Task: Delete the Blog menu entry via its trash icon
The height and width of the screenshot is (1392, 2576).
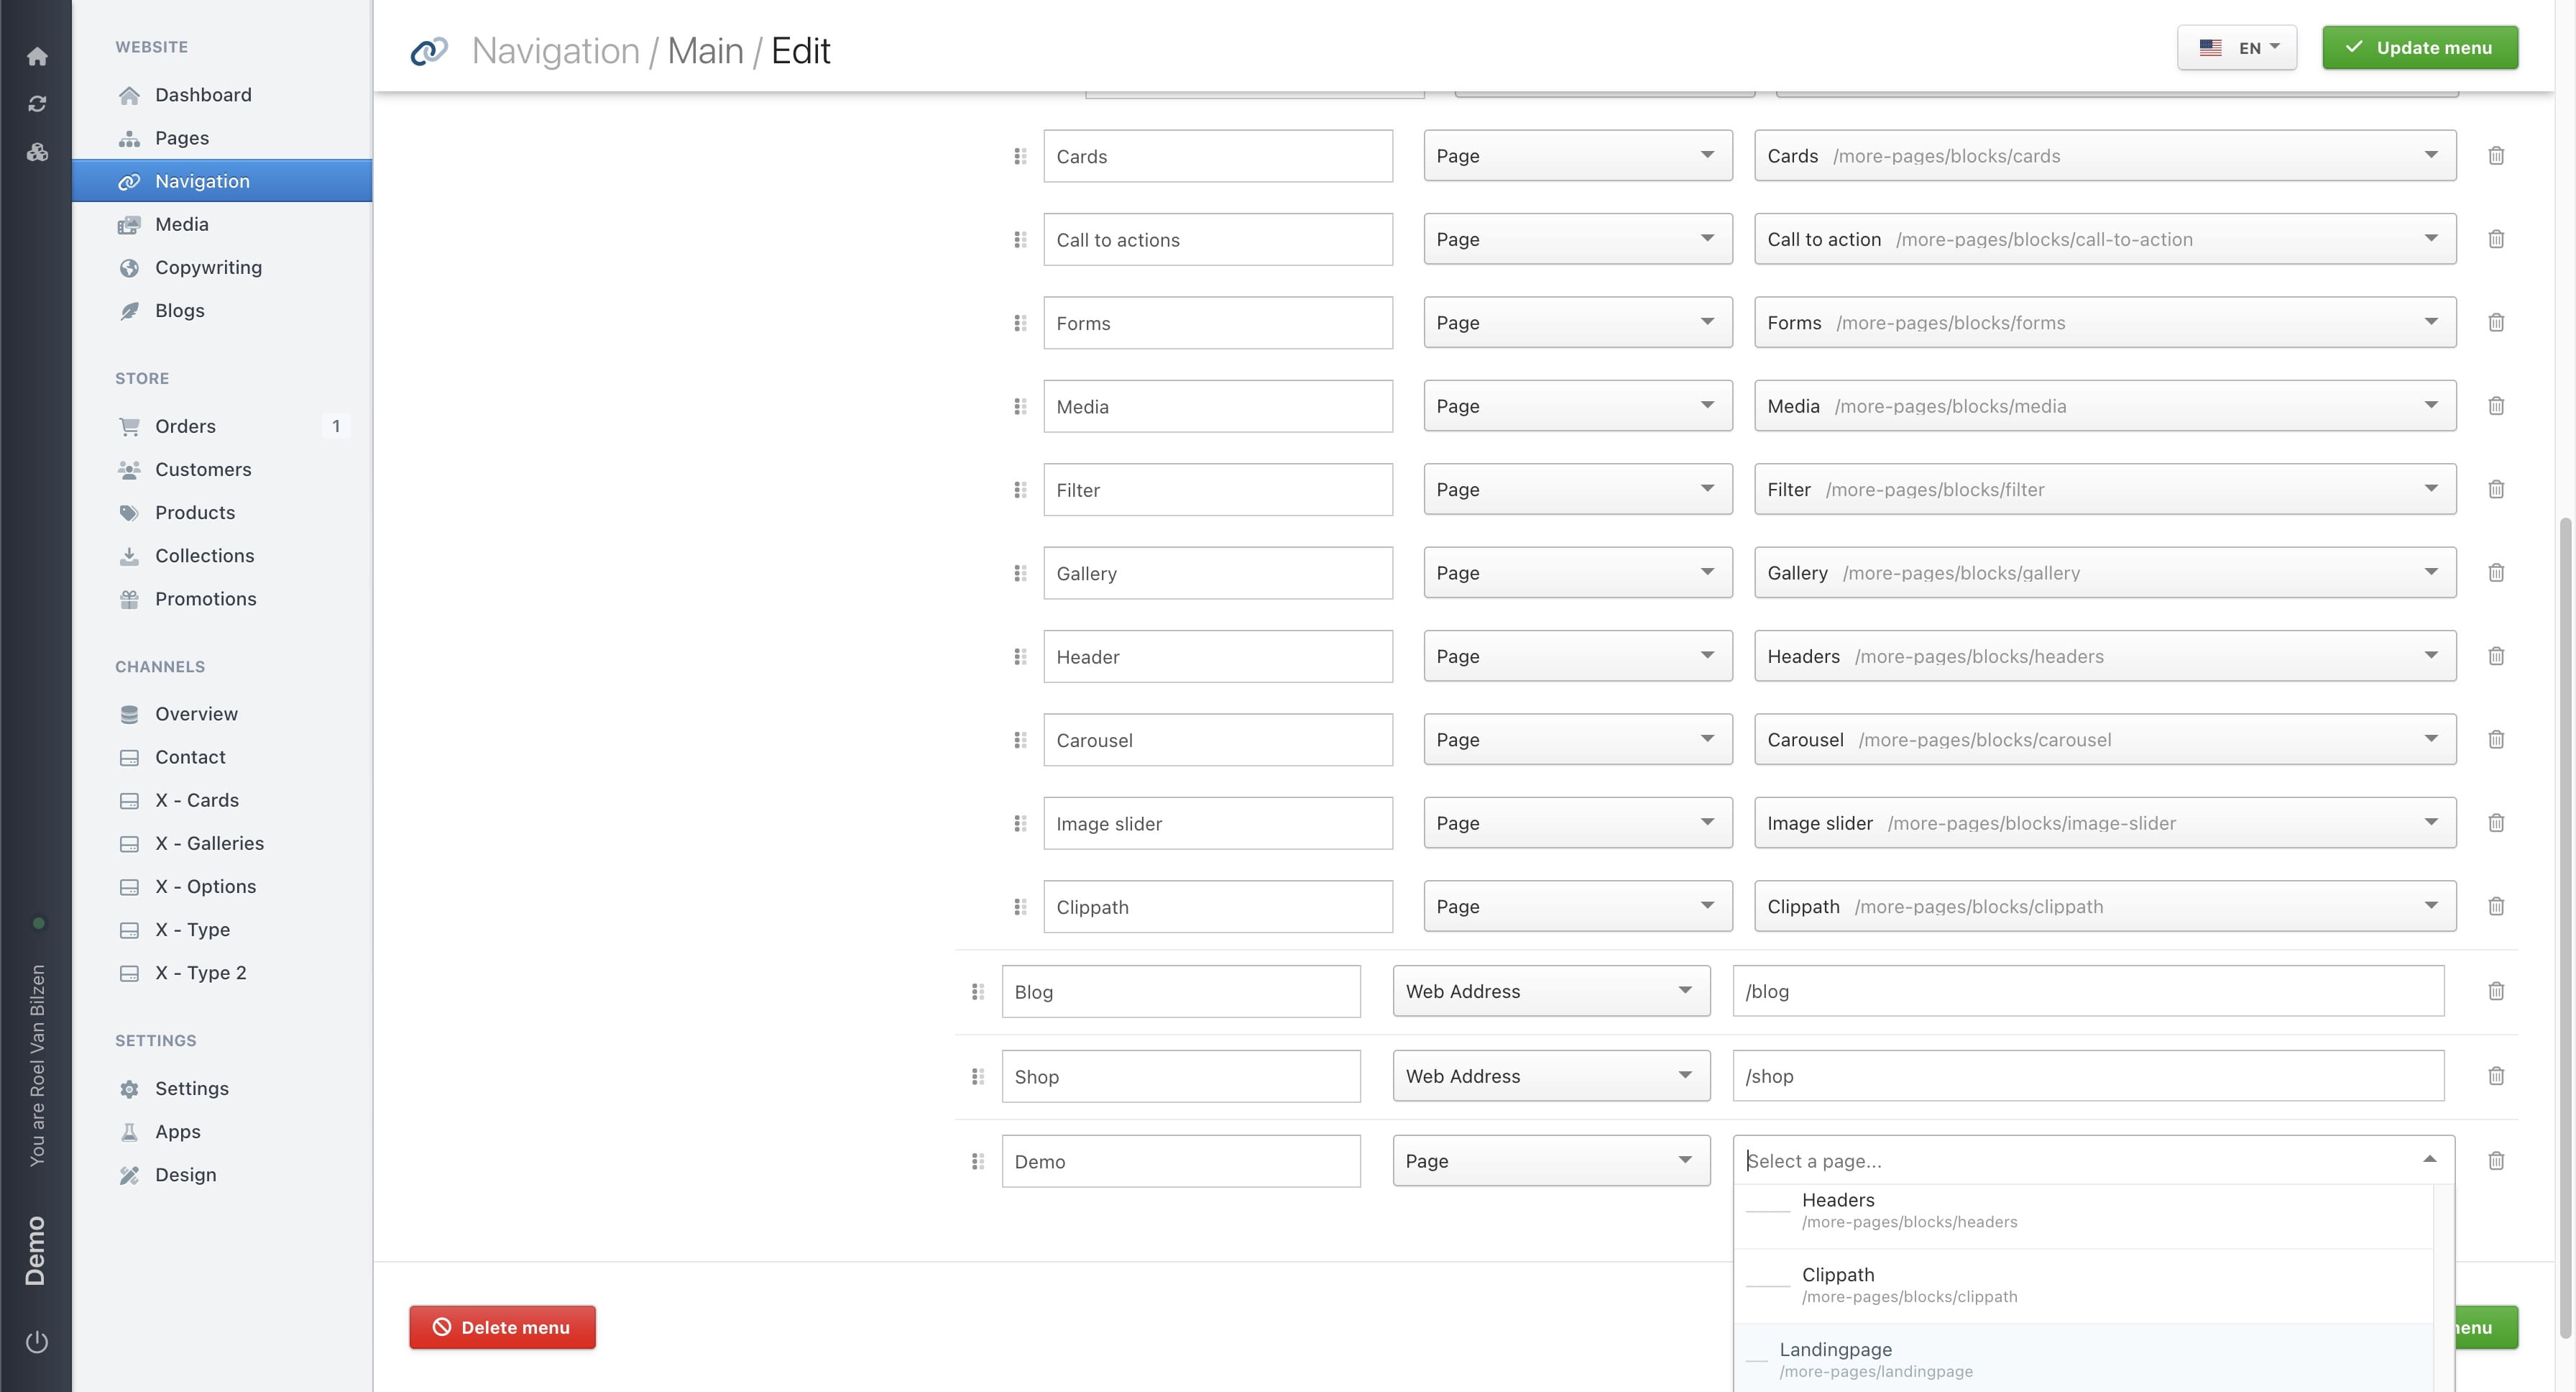Action: pos(2496,991)
